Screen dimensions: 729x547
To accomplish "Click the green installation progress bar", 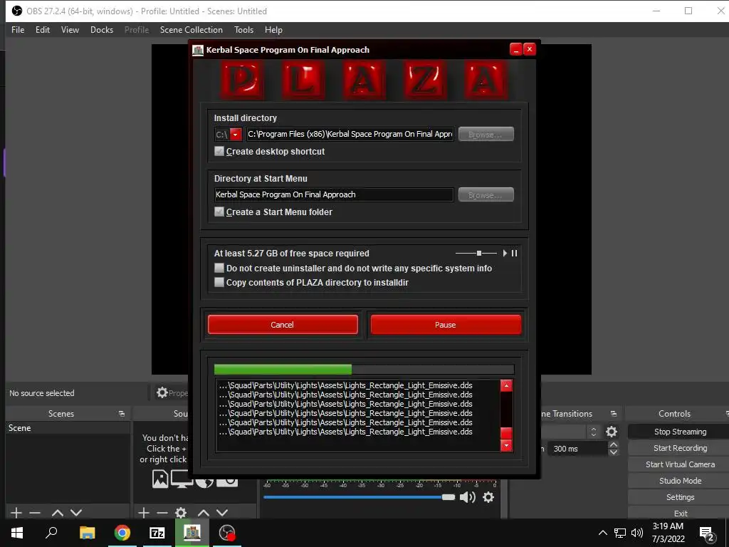I will click(x=364, y=370).
